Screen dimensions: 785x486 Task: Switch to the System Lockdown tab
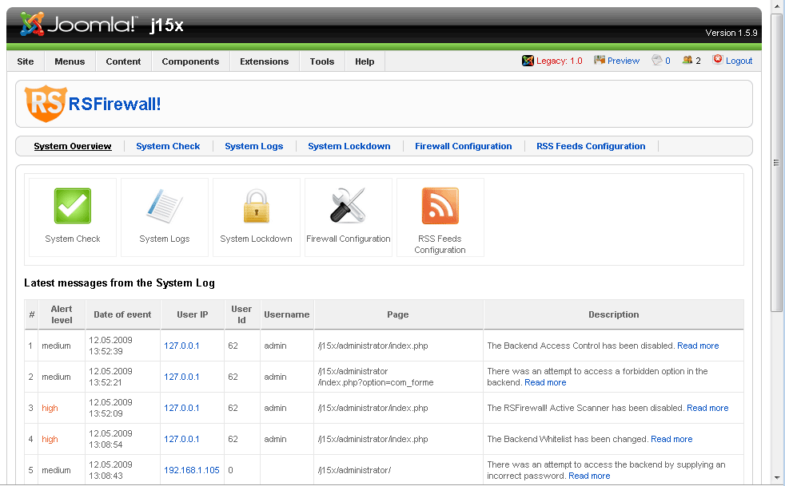click(349, 146)
